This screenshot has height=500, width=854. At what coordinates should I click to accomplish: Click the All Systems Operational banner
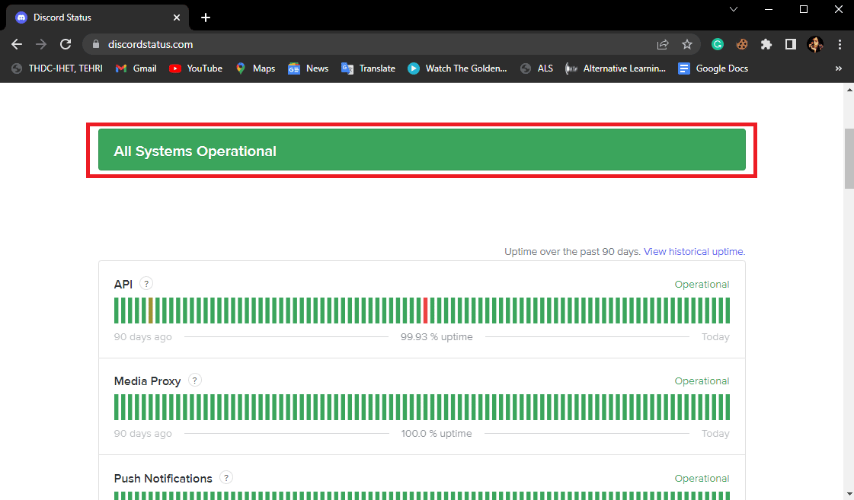pyautogui.click(x=421, y=150)
